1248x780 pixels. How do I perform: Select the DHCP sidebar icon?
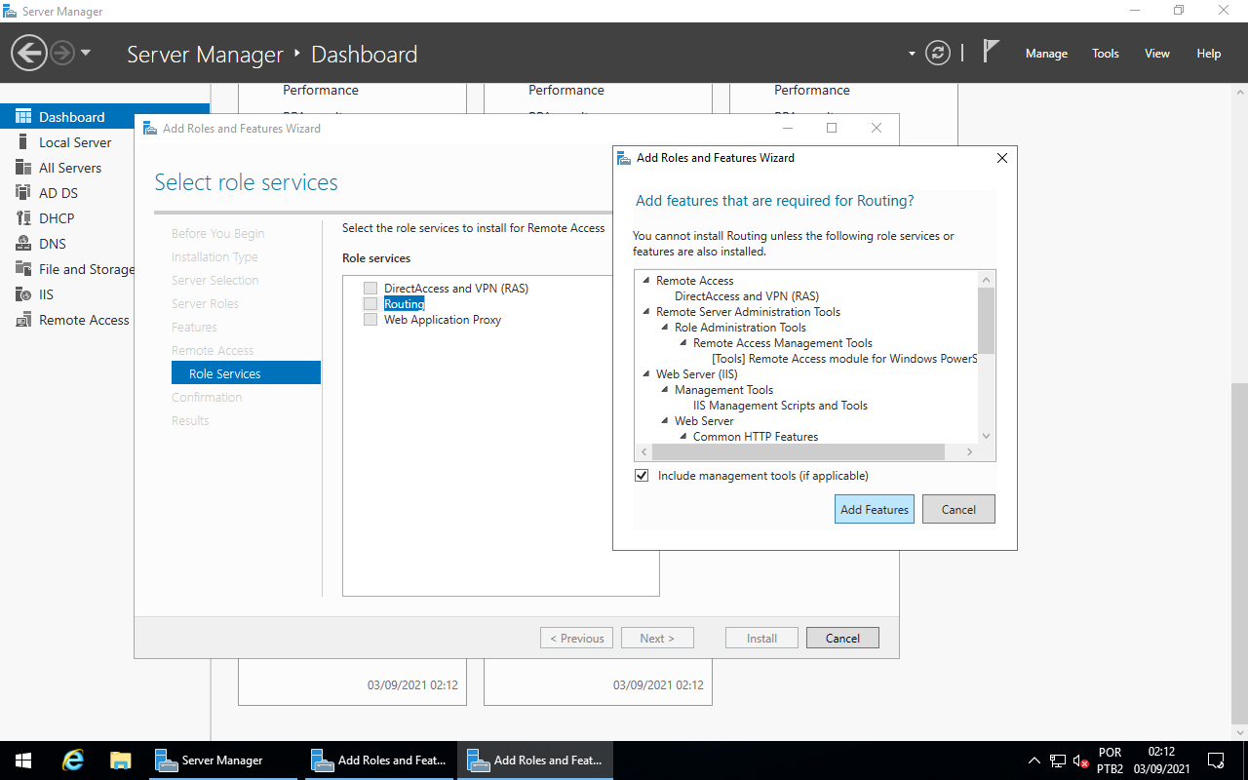[x=23, y=218]
